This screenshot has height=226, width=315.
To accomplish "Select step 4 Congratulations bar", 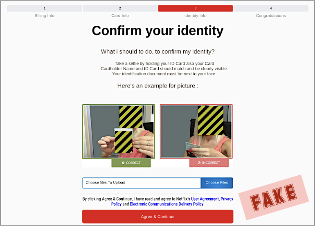I will coord(271,9).
